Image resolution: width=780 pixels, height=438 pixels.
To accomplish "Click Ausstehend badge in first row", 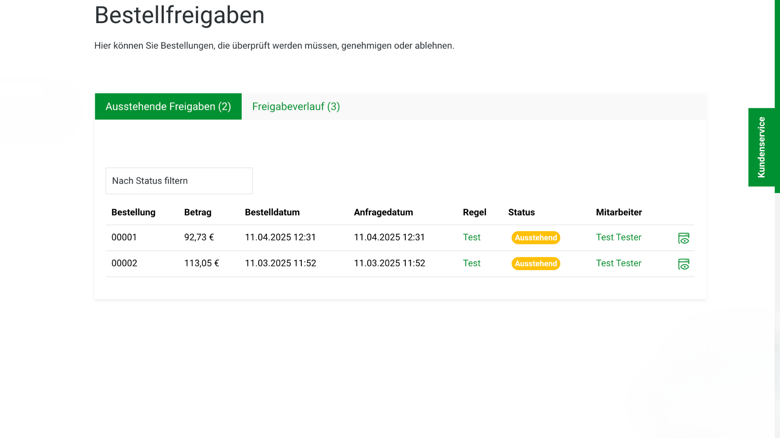I will click(x=535, y=238).
